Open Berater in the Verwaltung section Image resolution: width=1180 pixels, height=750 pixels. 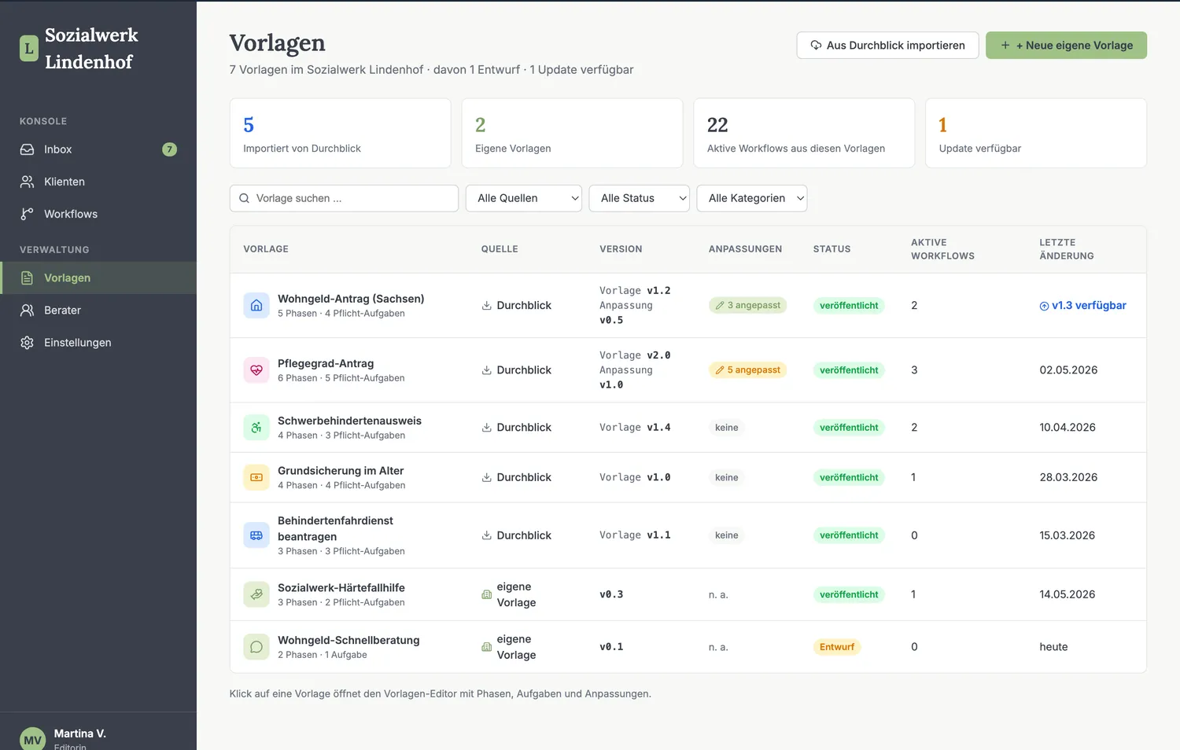tap(98, 310)
